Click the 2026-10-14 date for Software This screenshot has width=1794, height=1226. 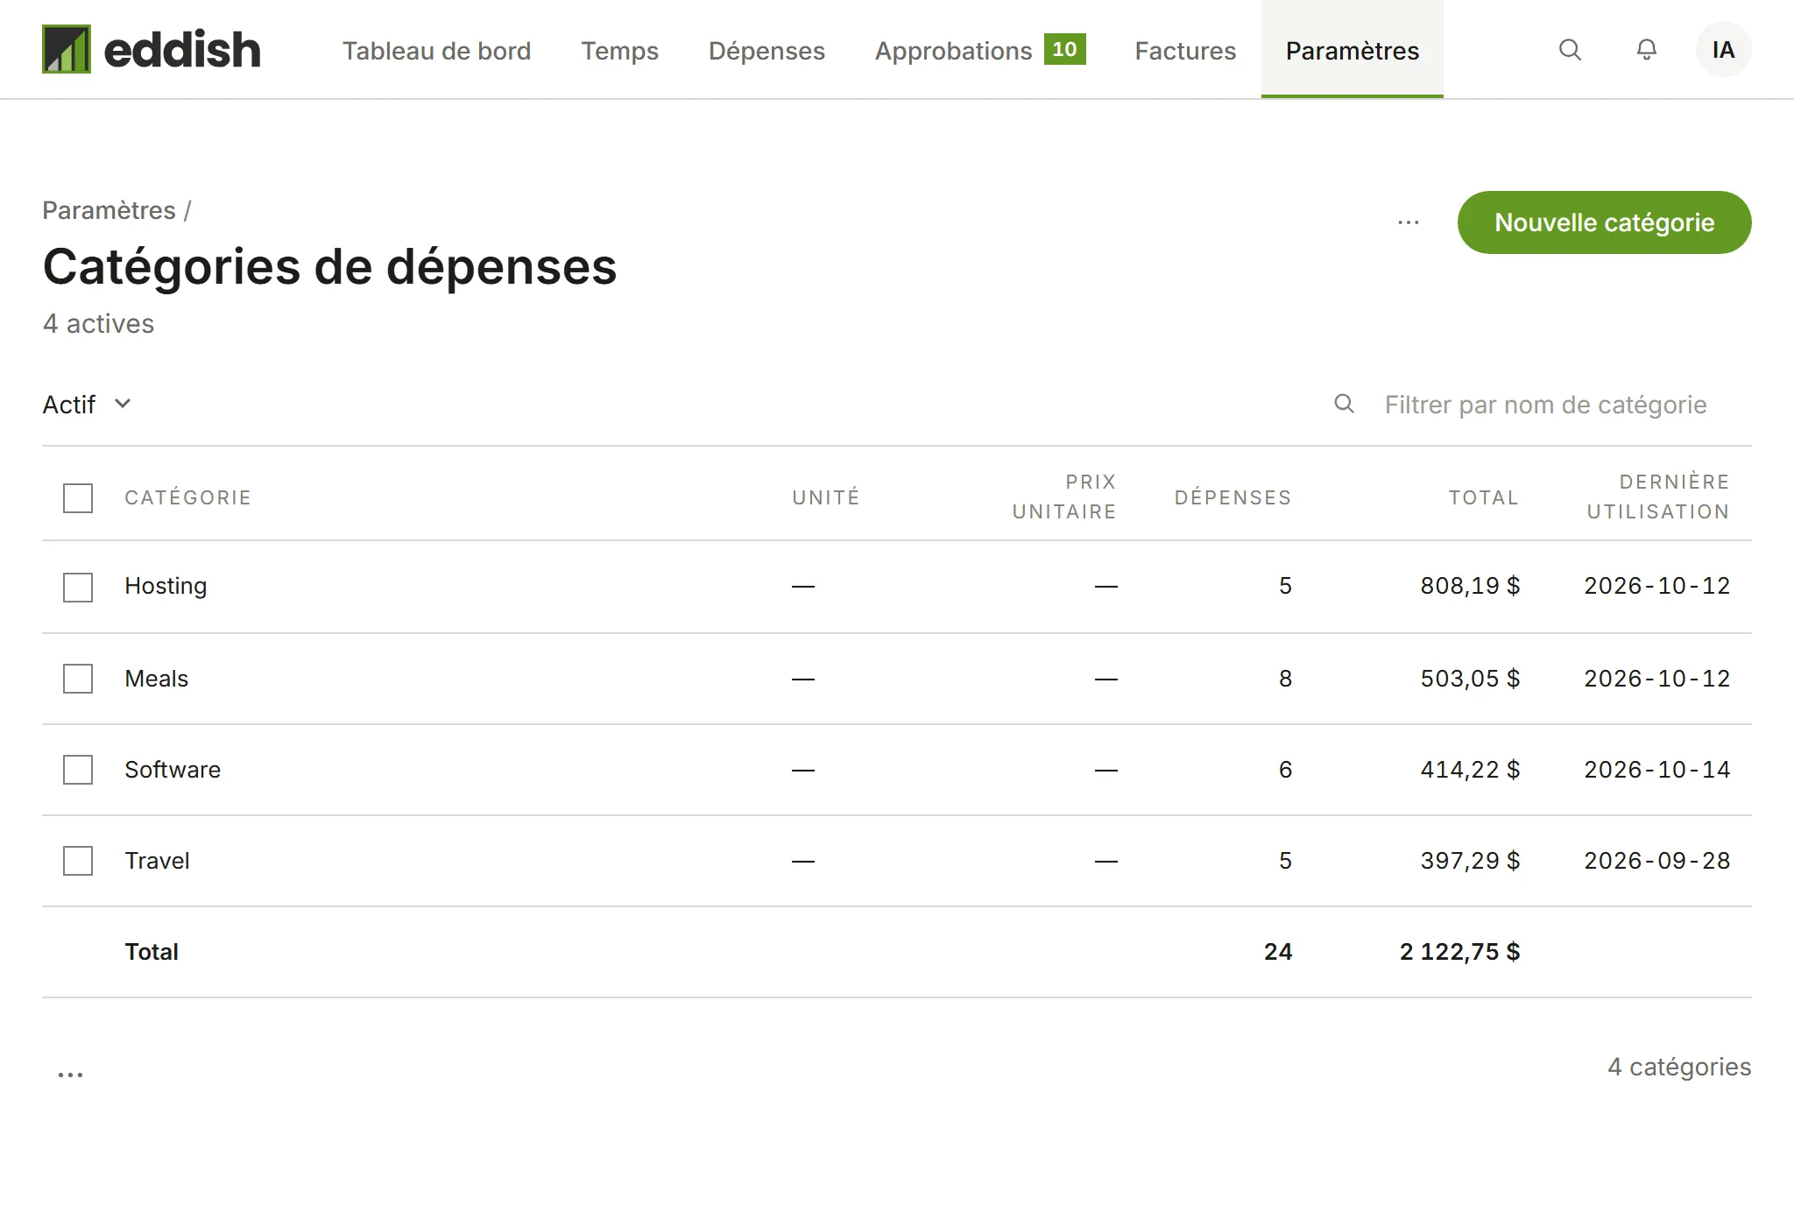(x=1657, y=770)
